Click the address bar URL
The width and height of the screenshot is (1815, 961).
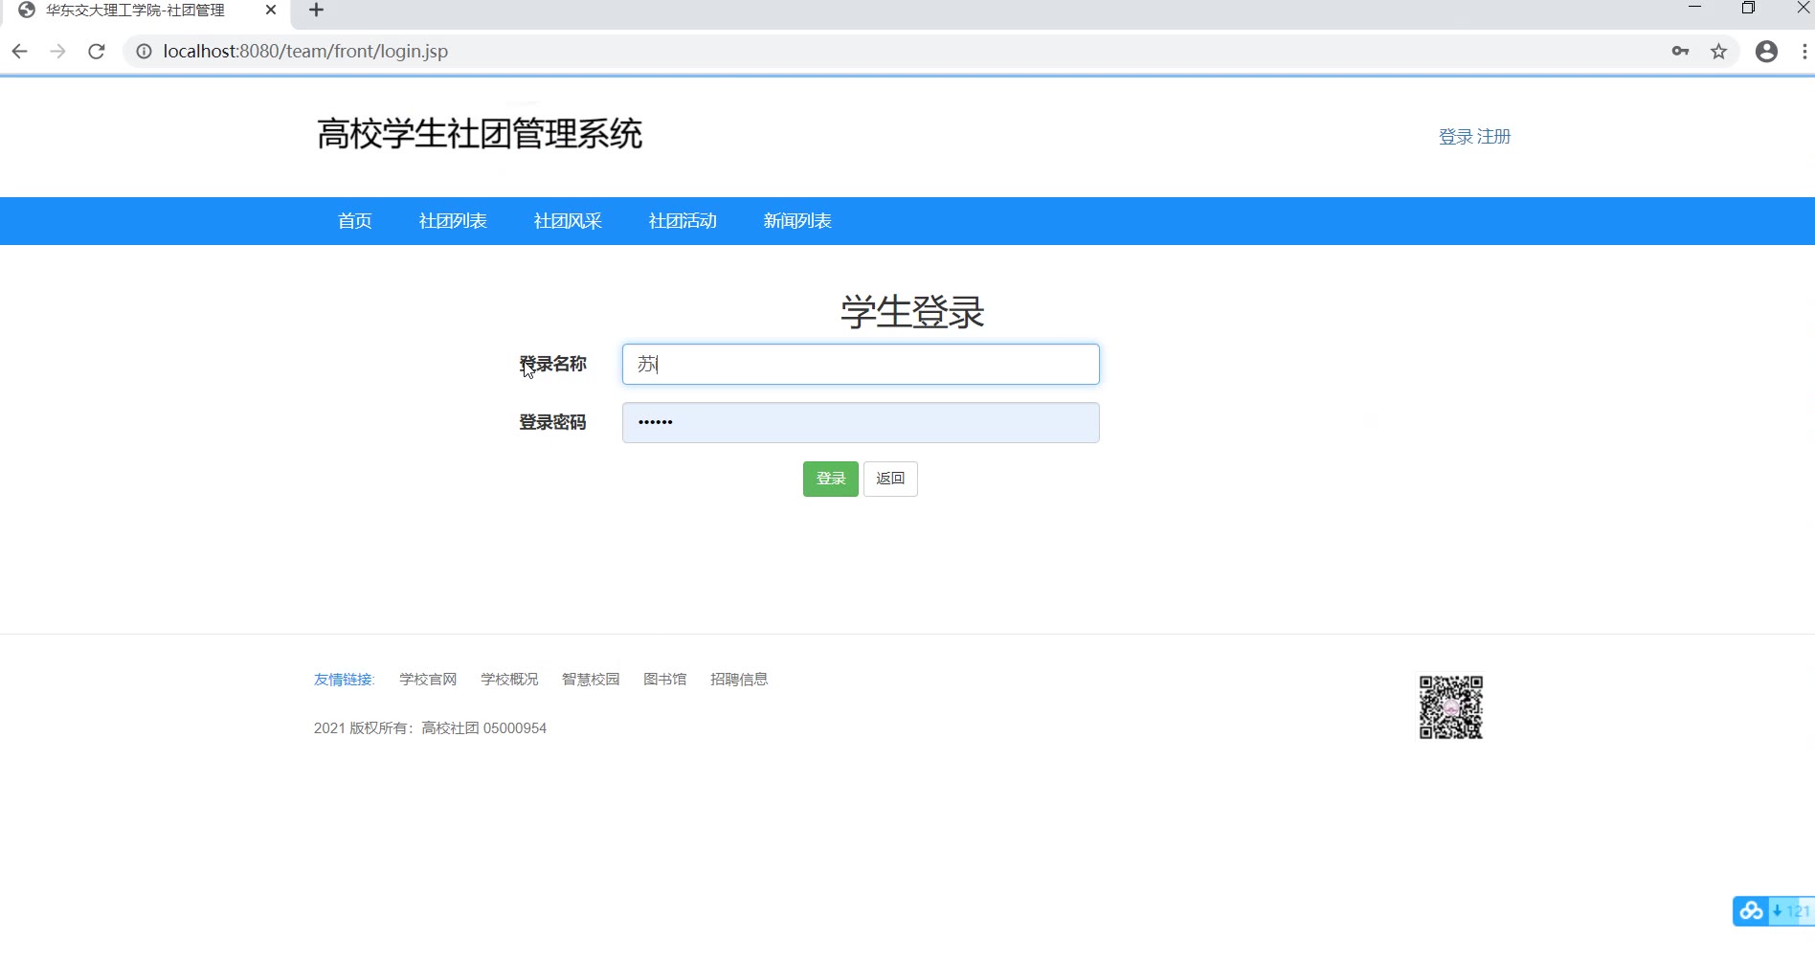pyautogui.click(x=305, y=52)
